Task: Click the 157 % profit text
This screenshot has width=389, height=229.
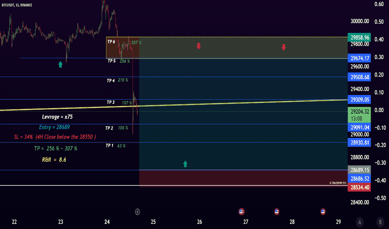Action: pos(127,103)
